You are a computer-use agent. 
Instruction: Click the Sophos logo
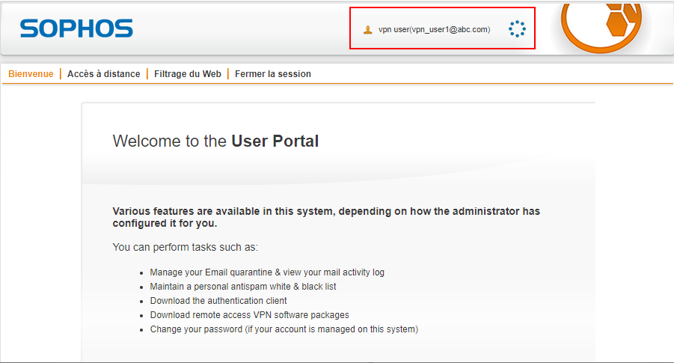(76, 28)
